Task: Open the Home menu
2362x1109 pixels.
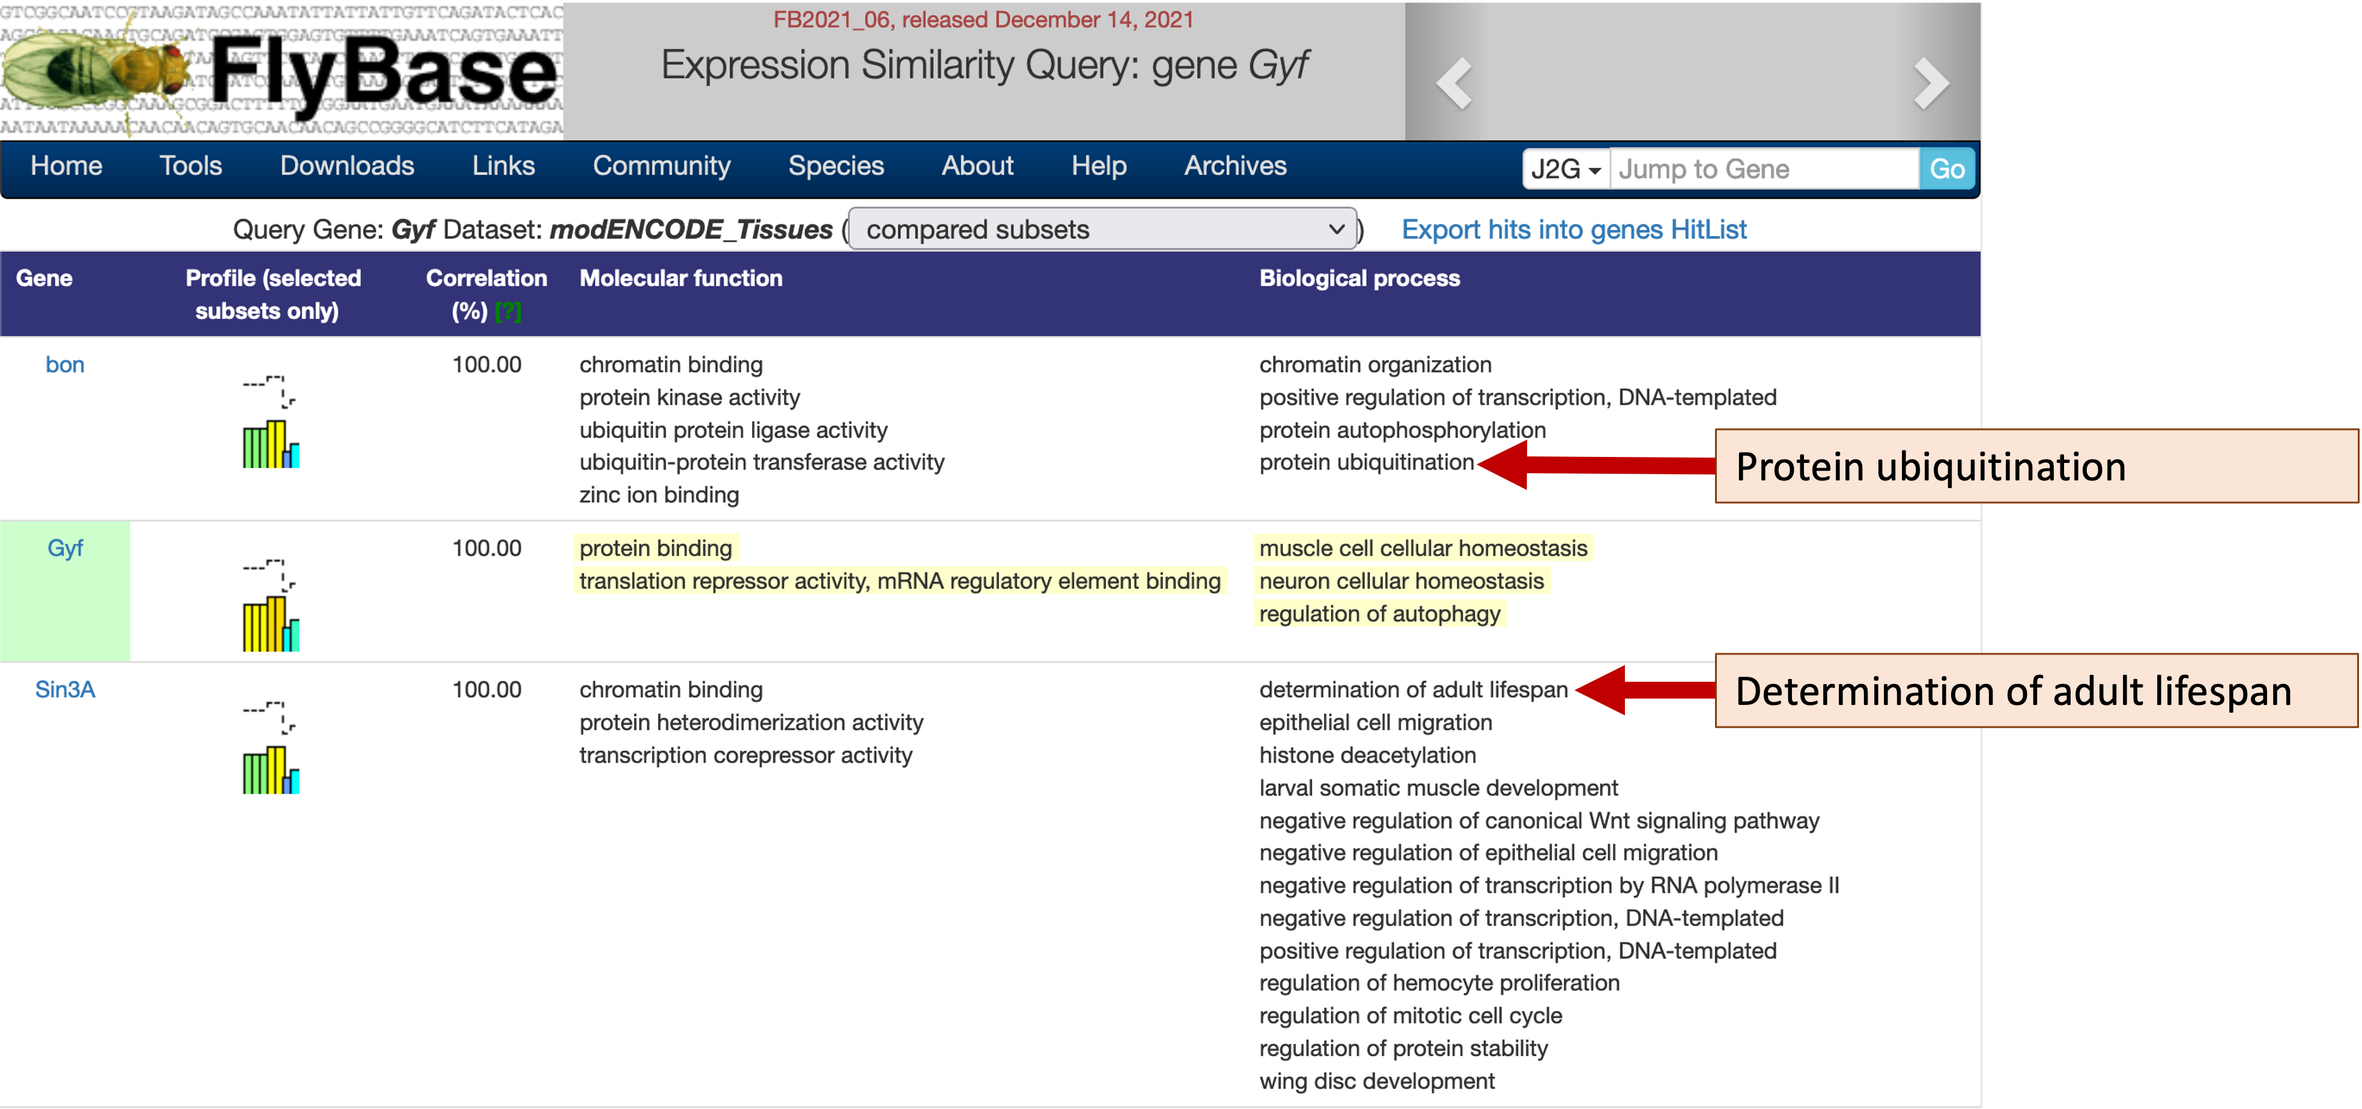Action: (x=66, y=166)
